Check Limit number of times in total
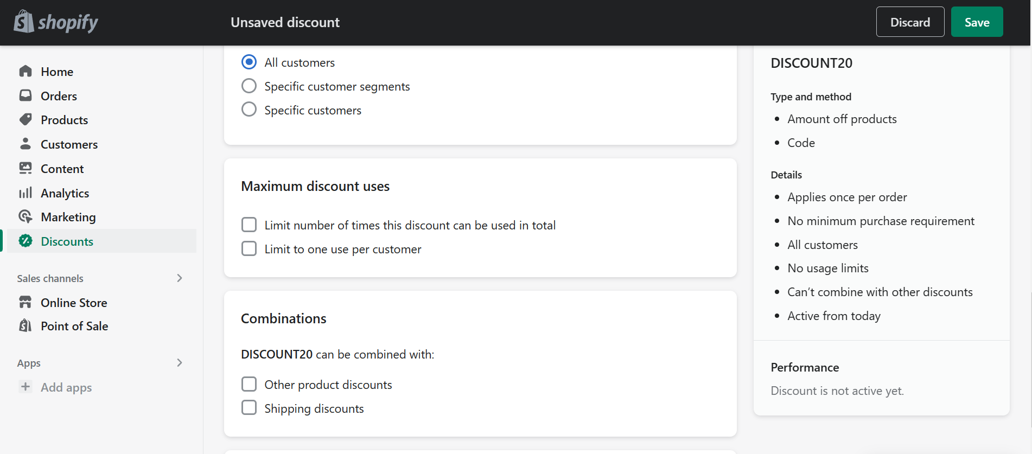 249,225
